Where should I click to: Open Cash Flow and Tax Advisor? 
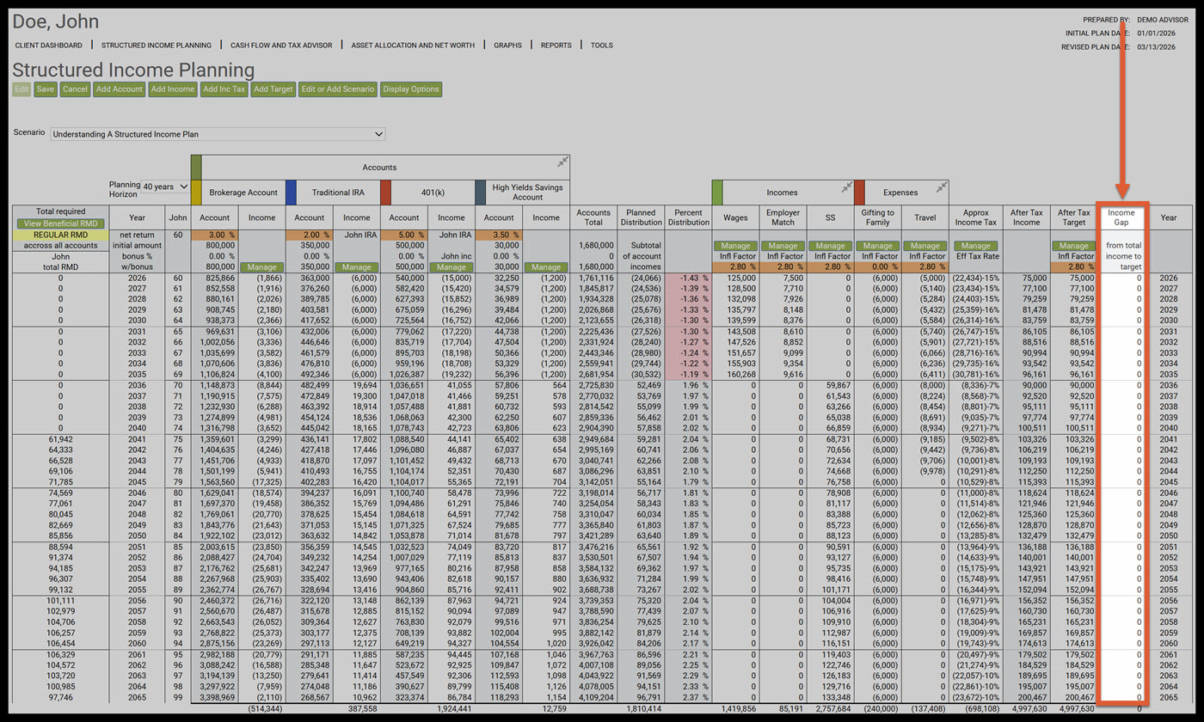[x=281, y=45]
